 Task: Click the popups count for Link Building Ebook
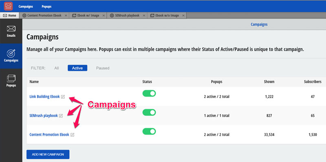point(217,97)
